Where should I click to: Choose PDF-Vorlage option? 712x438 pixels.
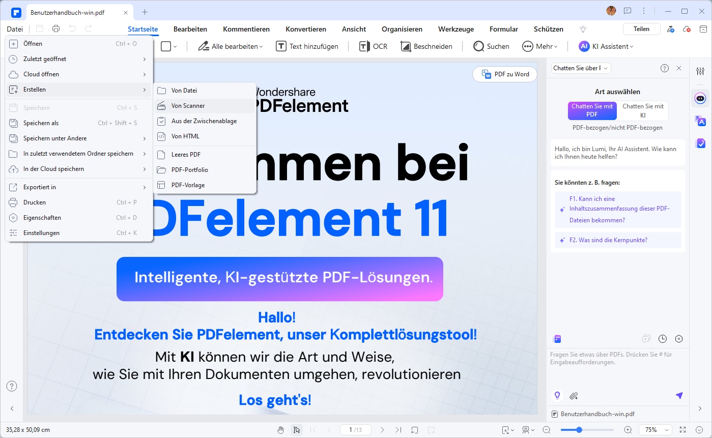(204, 185)
